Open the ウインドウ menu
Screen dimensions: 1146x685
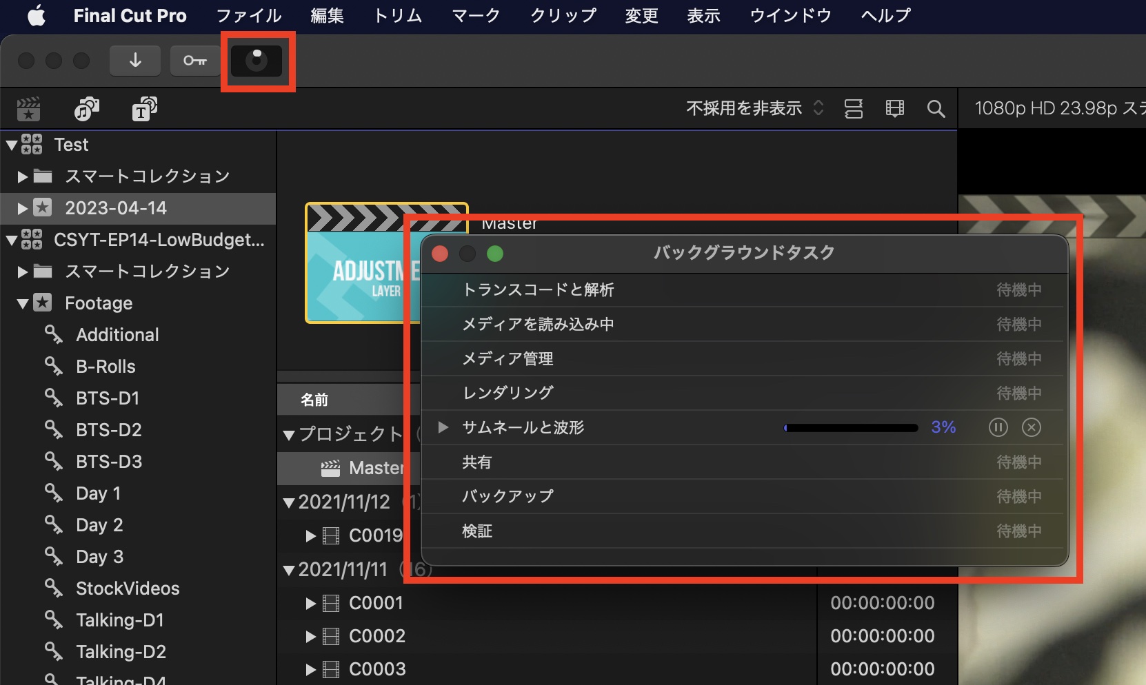click(x=790, y=15)
